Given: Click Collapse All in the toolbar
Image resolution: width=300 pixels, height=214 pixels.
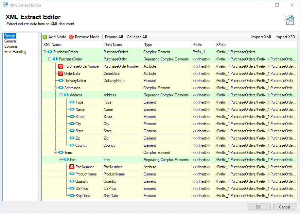Looking at the screenshot, I should [x=137, y=37].
